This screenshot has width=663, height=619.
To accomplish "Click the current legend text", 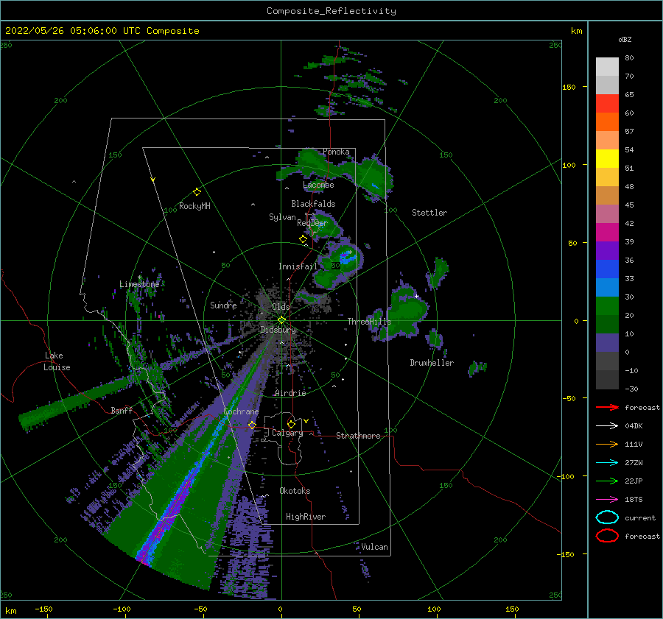I will point(640,518).
